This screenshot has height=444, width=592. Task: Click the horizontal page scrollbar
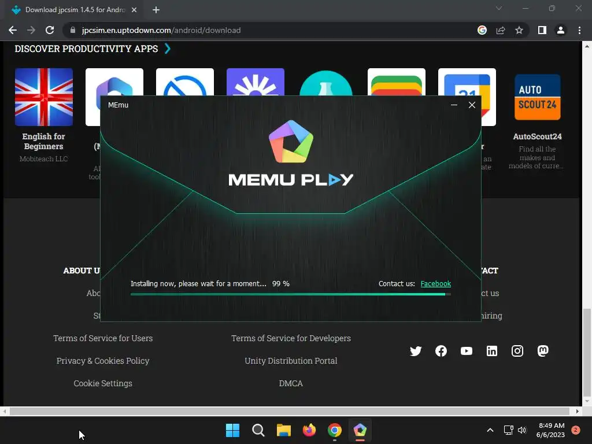[x=290, y=411]
